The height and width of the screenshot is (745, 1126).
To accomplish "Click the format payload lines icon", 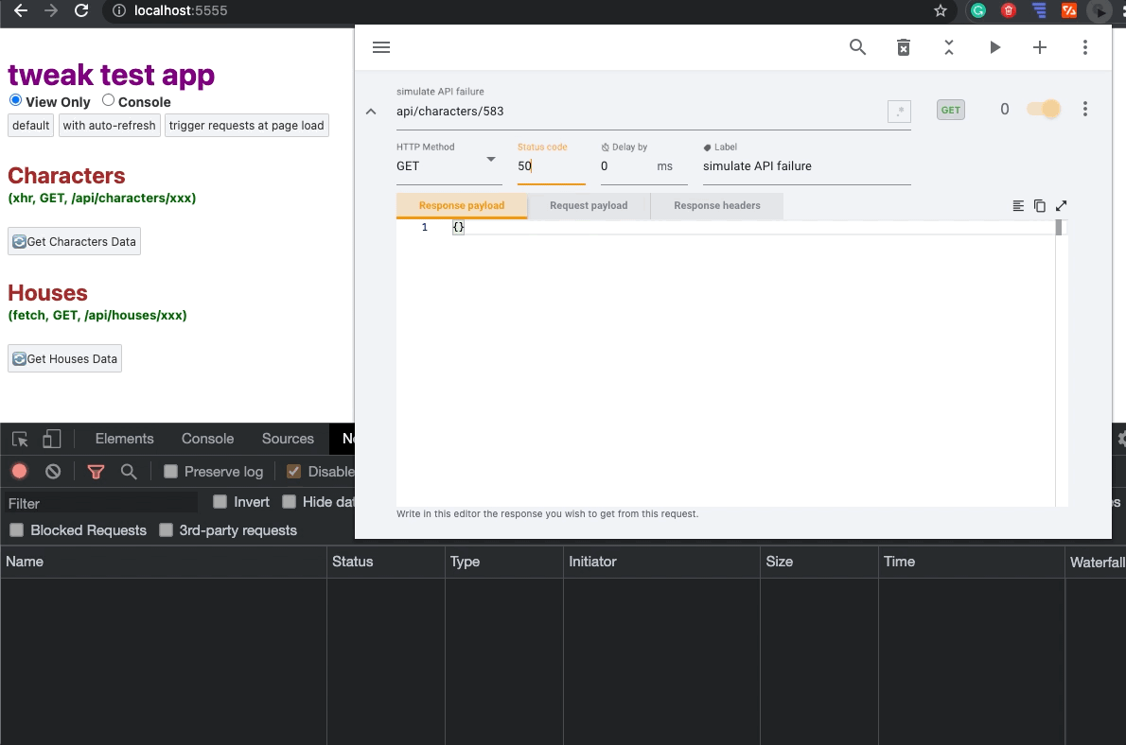I will tap(1018, 205).
